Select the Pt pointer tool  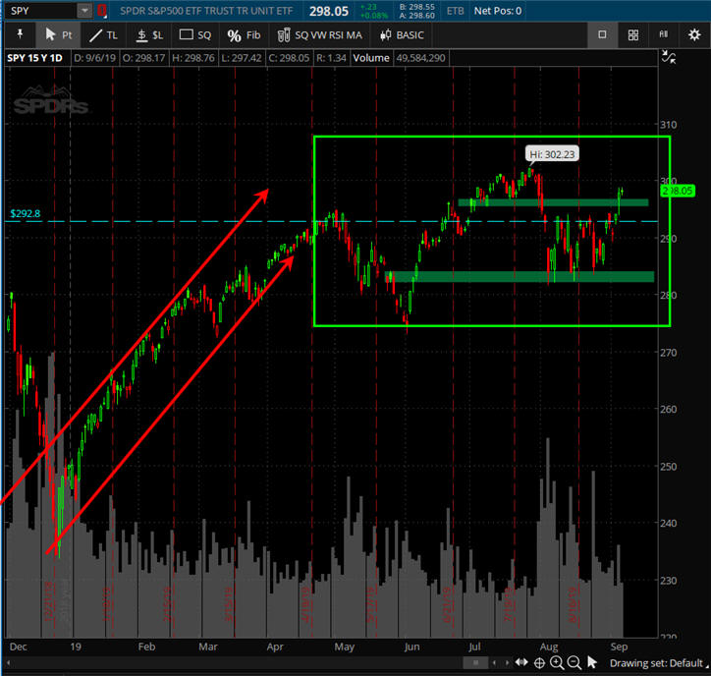(x=59, y=35)
